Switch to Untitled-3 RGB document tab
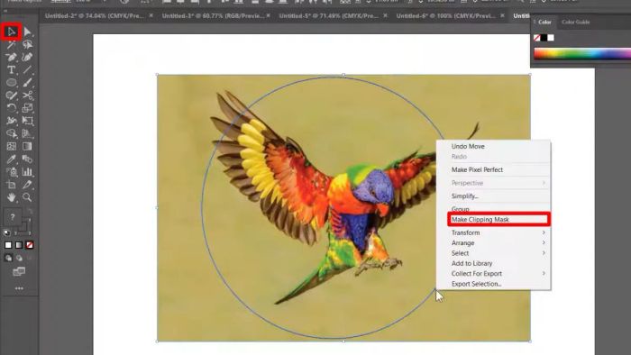Screen dimensions: 631x355 (x=212, y=16)
